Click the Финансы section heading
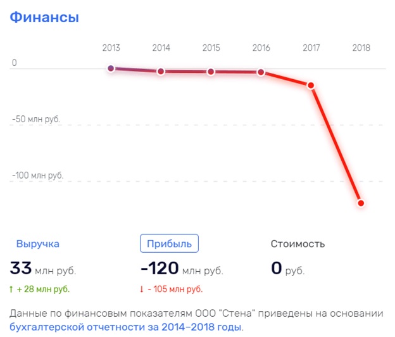Image resolution: width=395 pixels, height=337 pixels. click(44, 17)
